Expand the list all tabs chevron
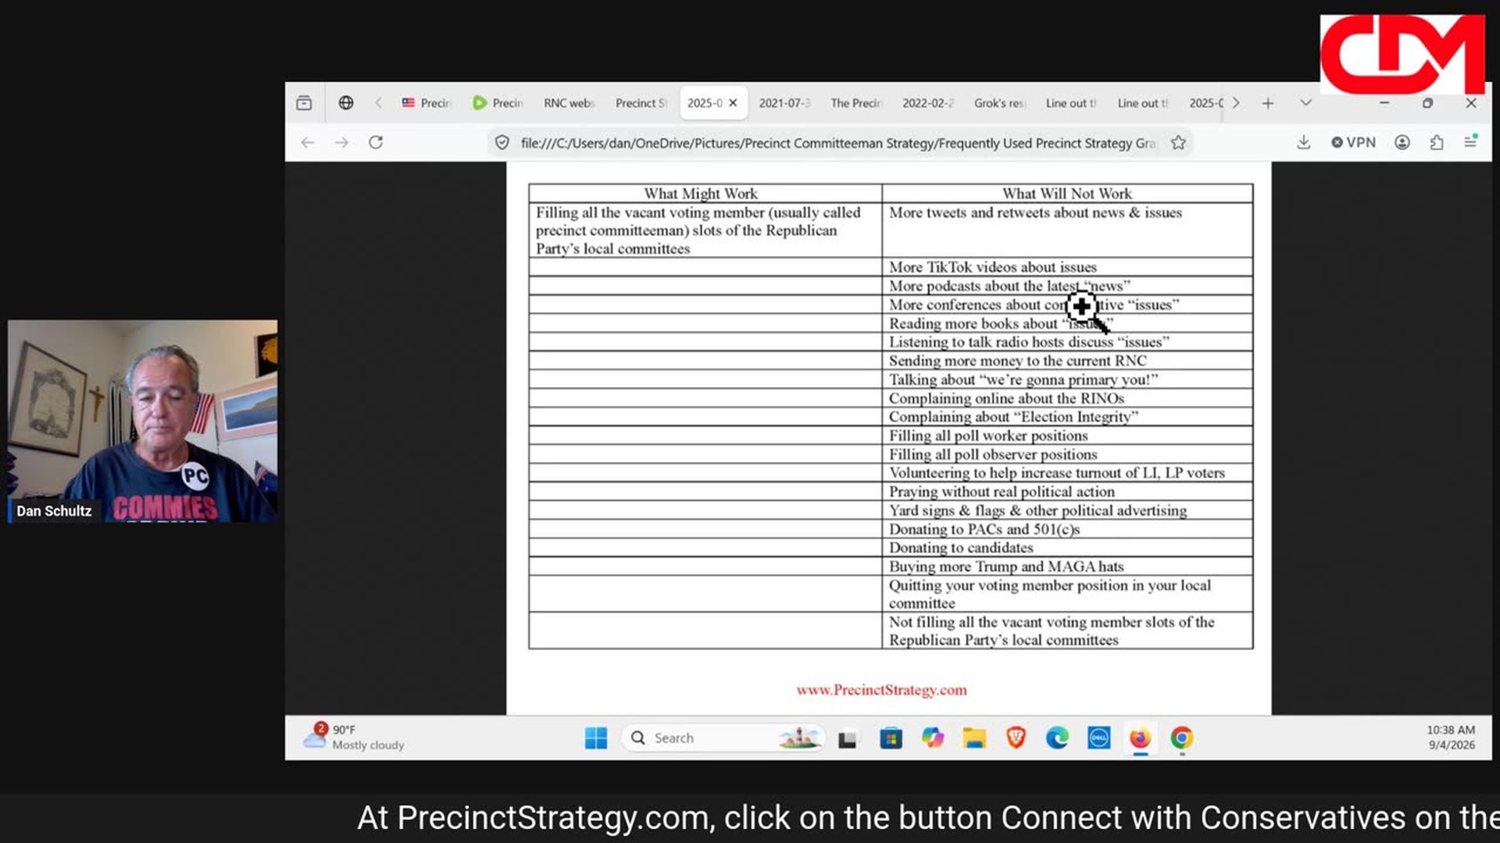Viewport: 1500px width, 843px height. 1305,103
